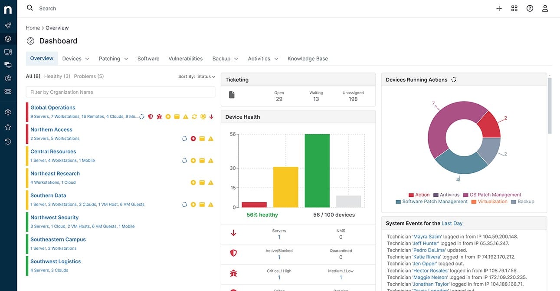Expand the Backup tab dropdown
560x291 pixels.
click(x=236, y=59)
